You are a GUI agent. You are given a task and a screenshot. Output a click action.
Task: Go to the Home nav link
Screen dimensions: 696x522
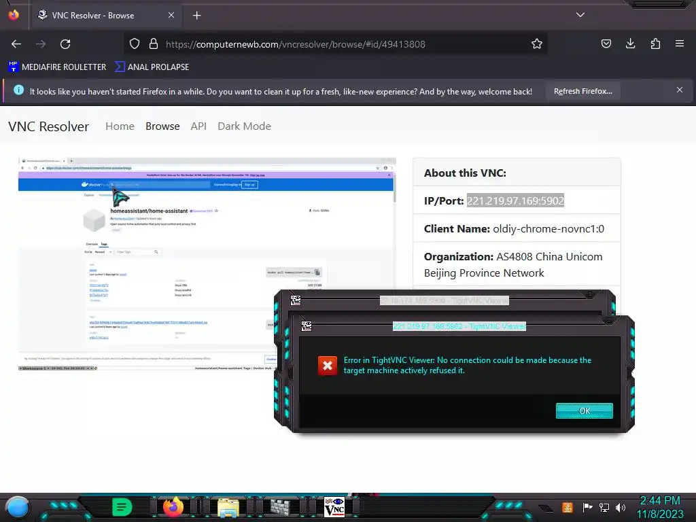click(120, 126)
